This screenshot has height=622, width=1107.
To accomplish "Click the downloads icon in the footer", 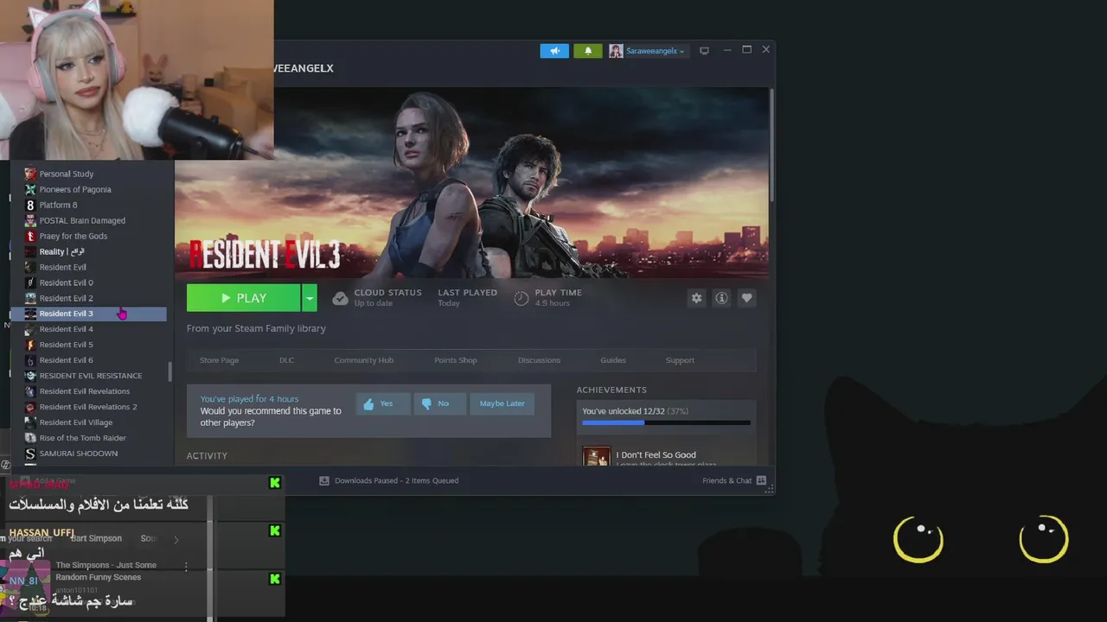I will (324, 480).
